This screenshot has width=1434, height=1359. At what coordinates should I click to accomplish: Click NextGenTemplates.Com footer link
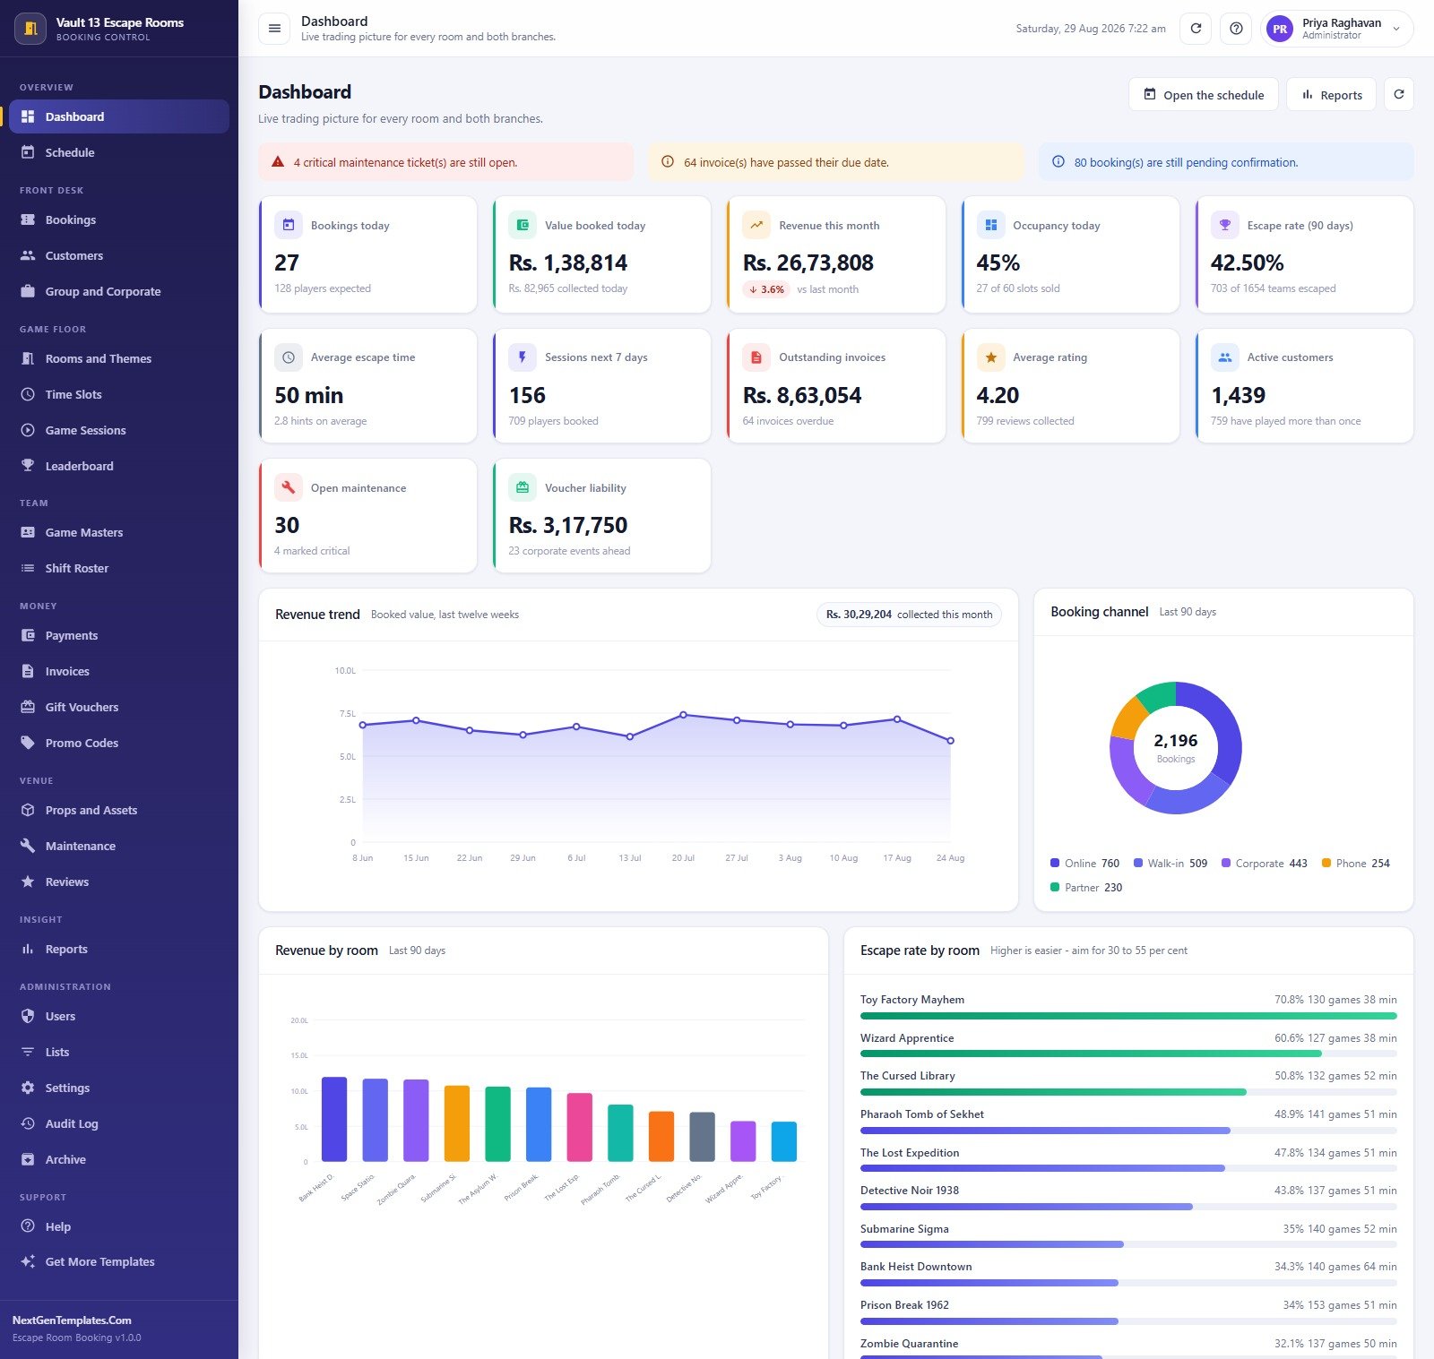pos(72,1320)
